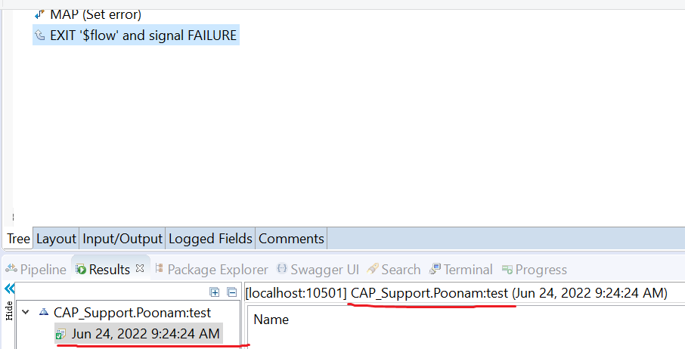Click the MAP (Set error) step icon
Image resolution: width=685 pixels, height=349 pixels.
click(x=40, y=14)
